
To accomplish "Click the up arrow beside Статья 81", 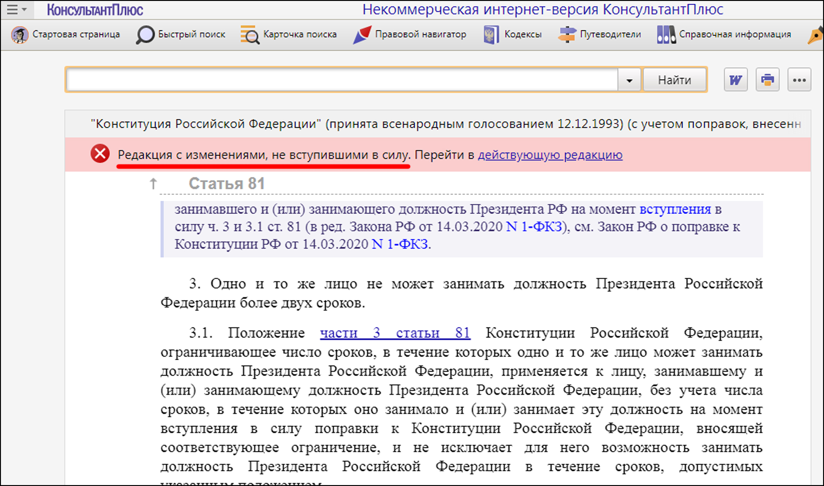I will tap(153, 183).
